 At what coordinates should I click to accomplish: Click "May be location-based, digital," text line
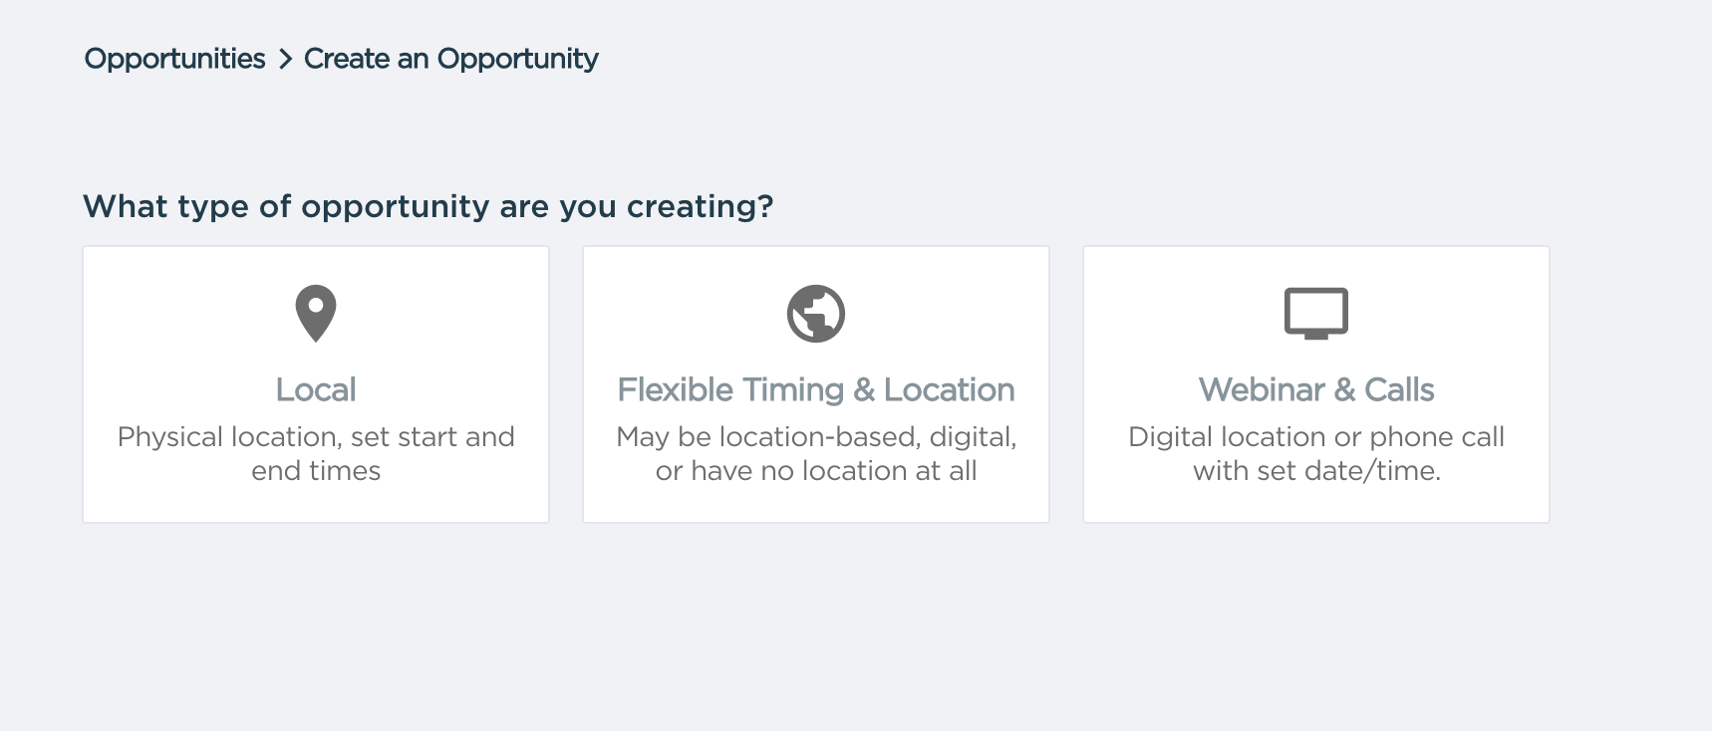(816, 436)
